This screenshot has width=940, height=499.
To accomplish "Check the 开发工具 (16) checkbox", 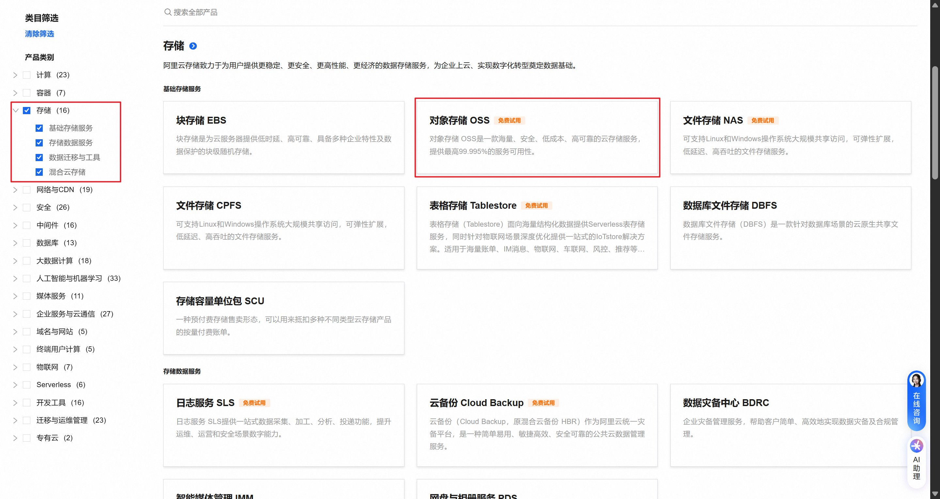I will pyautogui.click(x=27, y=403).
